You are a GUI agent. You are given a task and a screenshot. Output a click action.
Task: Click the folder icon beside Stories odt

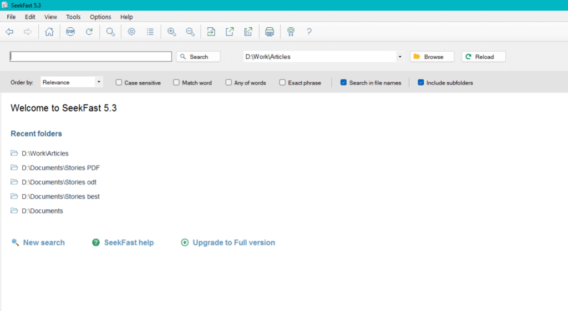click(x=14, y=182)
